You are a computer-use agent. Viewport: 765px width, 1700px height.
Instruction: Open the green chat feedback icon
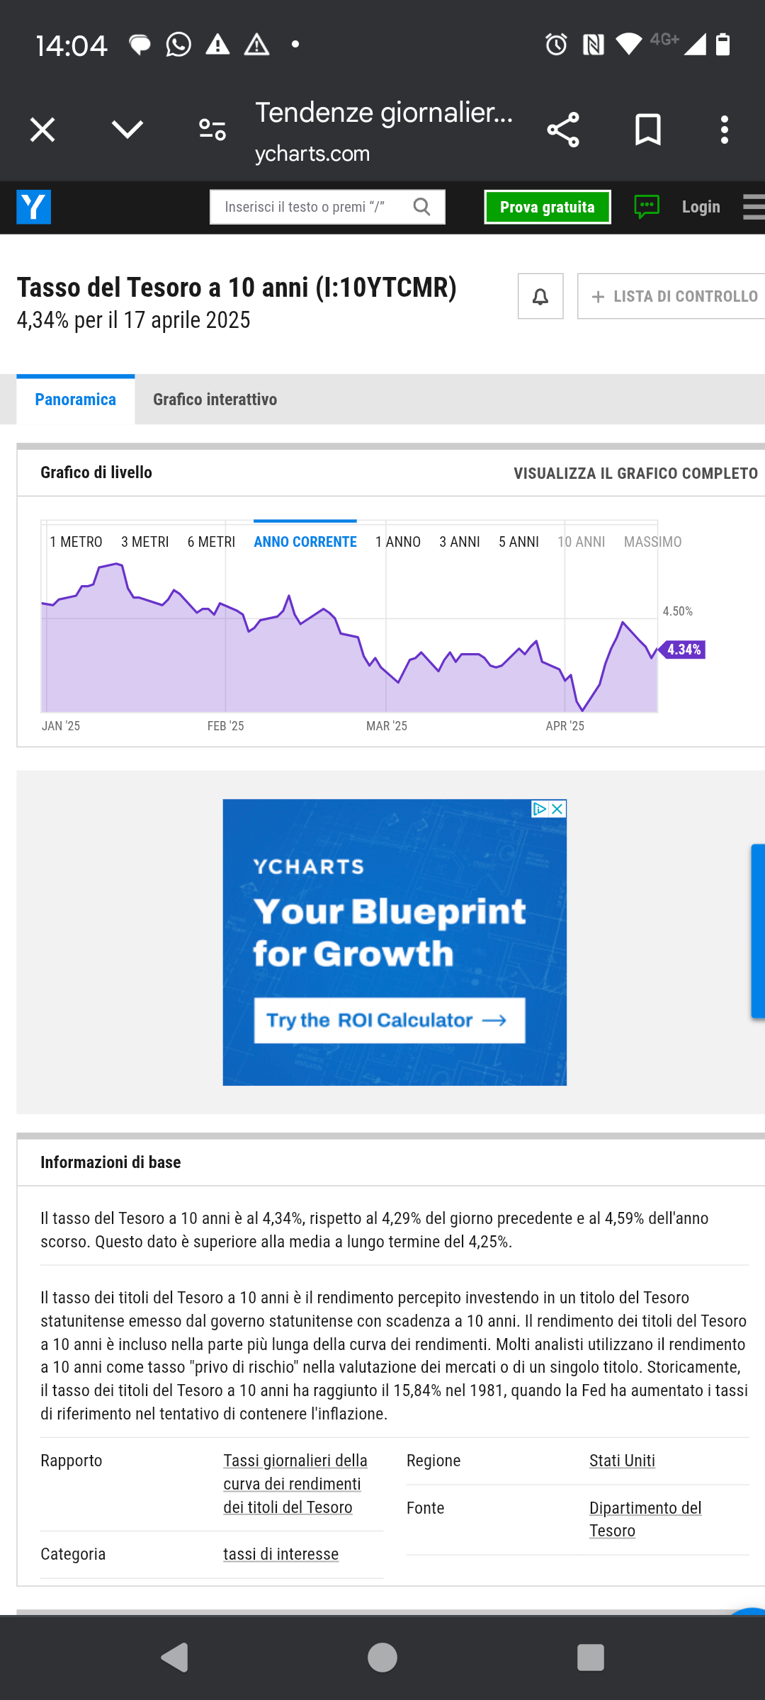[647, 207]
